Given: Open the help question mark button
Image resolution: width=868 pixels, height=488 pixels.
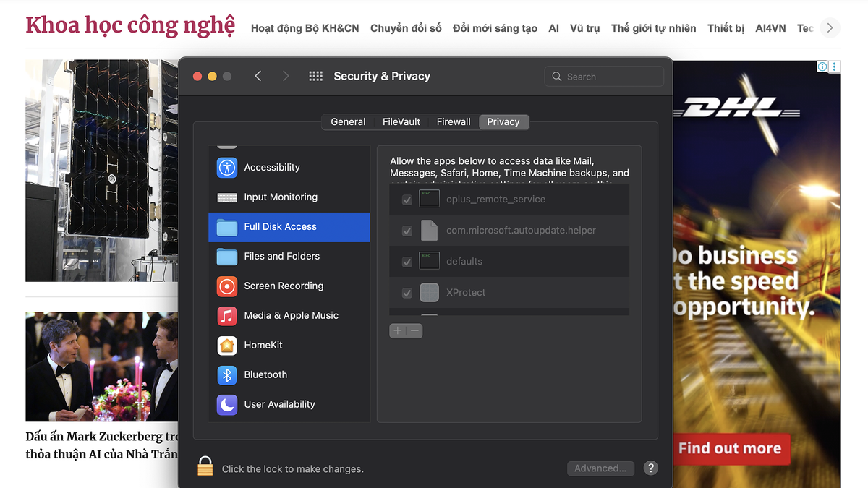Looking at the screenshot, I should [x=651, y=468].
